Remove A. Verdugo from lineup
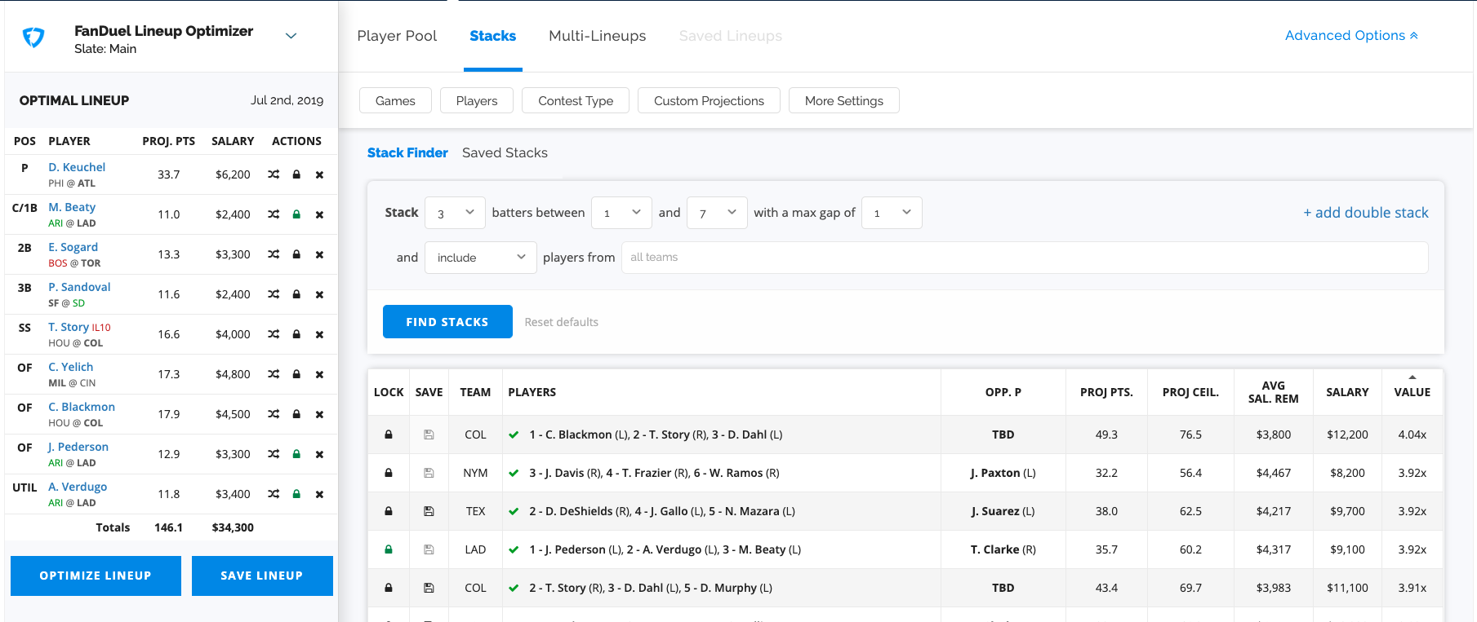1477x622 pixels. pyautogui.click(x=319, y=494)
